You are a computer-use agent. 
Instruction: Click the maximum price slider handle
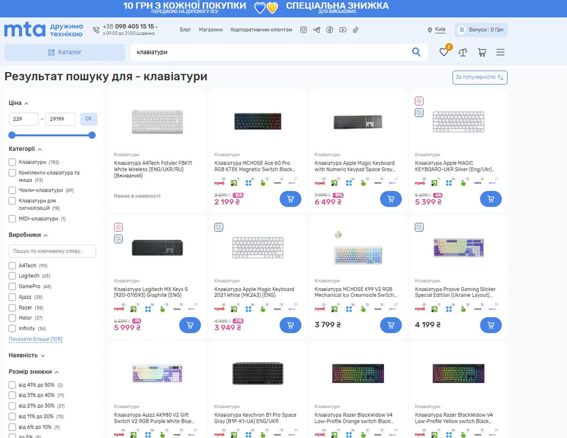(92, 135)
